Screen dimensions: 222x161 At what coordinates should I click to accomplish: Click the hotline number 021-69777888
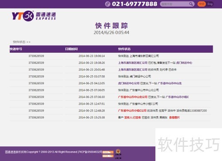pos(135,4)
